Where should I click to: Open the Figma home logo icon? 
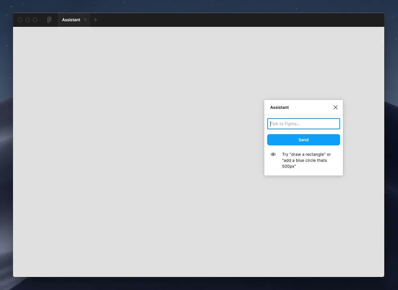tap(49, 20)
